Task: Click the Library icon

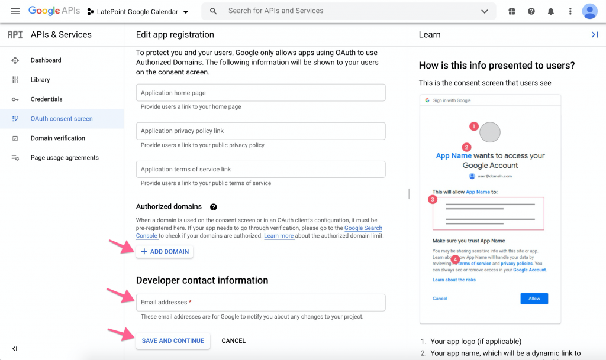Action: pyautogui.click(x=15, y=80)
